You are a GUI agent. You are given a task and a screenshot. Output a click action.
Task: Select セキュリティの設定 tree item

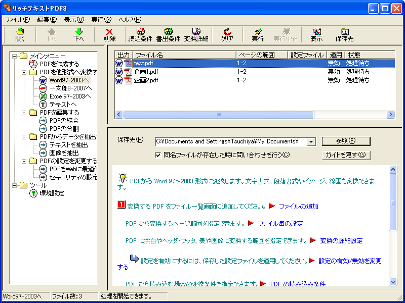(x=73, y=177)
